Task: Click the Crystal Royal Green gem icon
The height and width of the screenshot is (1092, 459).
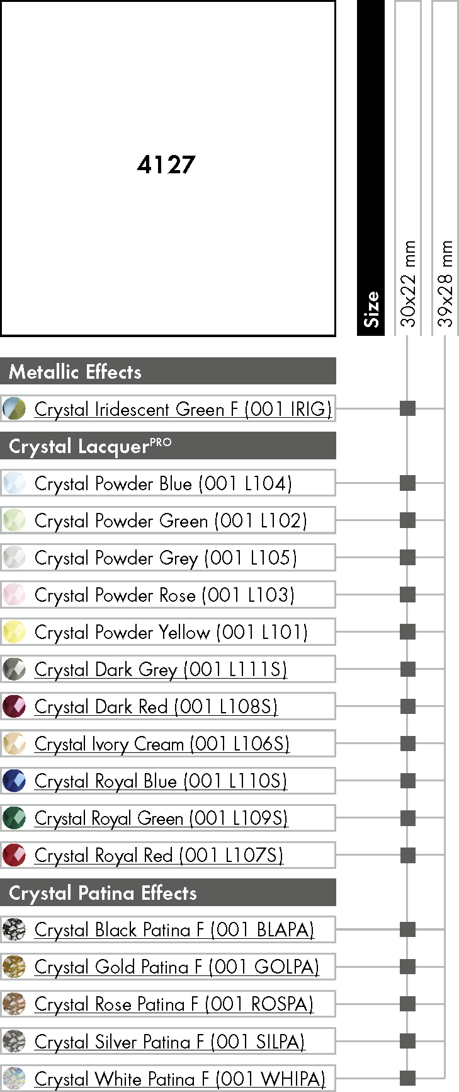Action: tap(14, 818)
